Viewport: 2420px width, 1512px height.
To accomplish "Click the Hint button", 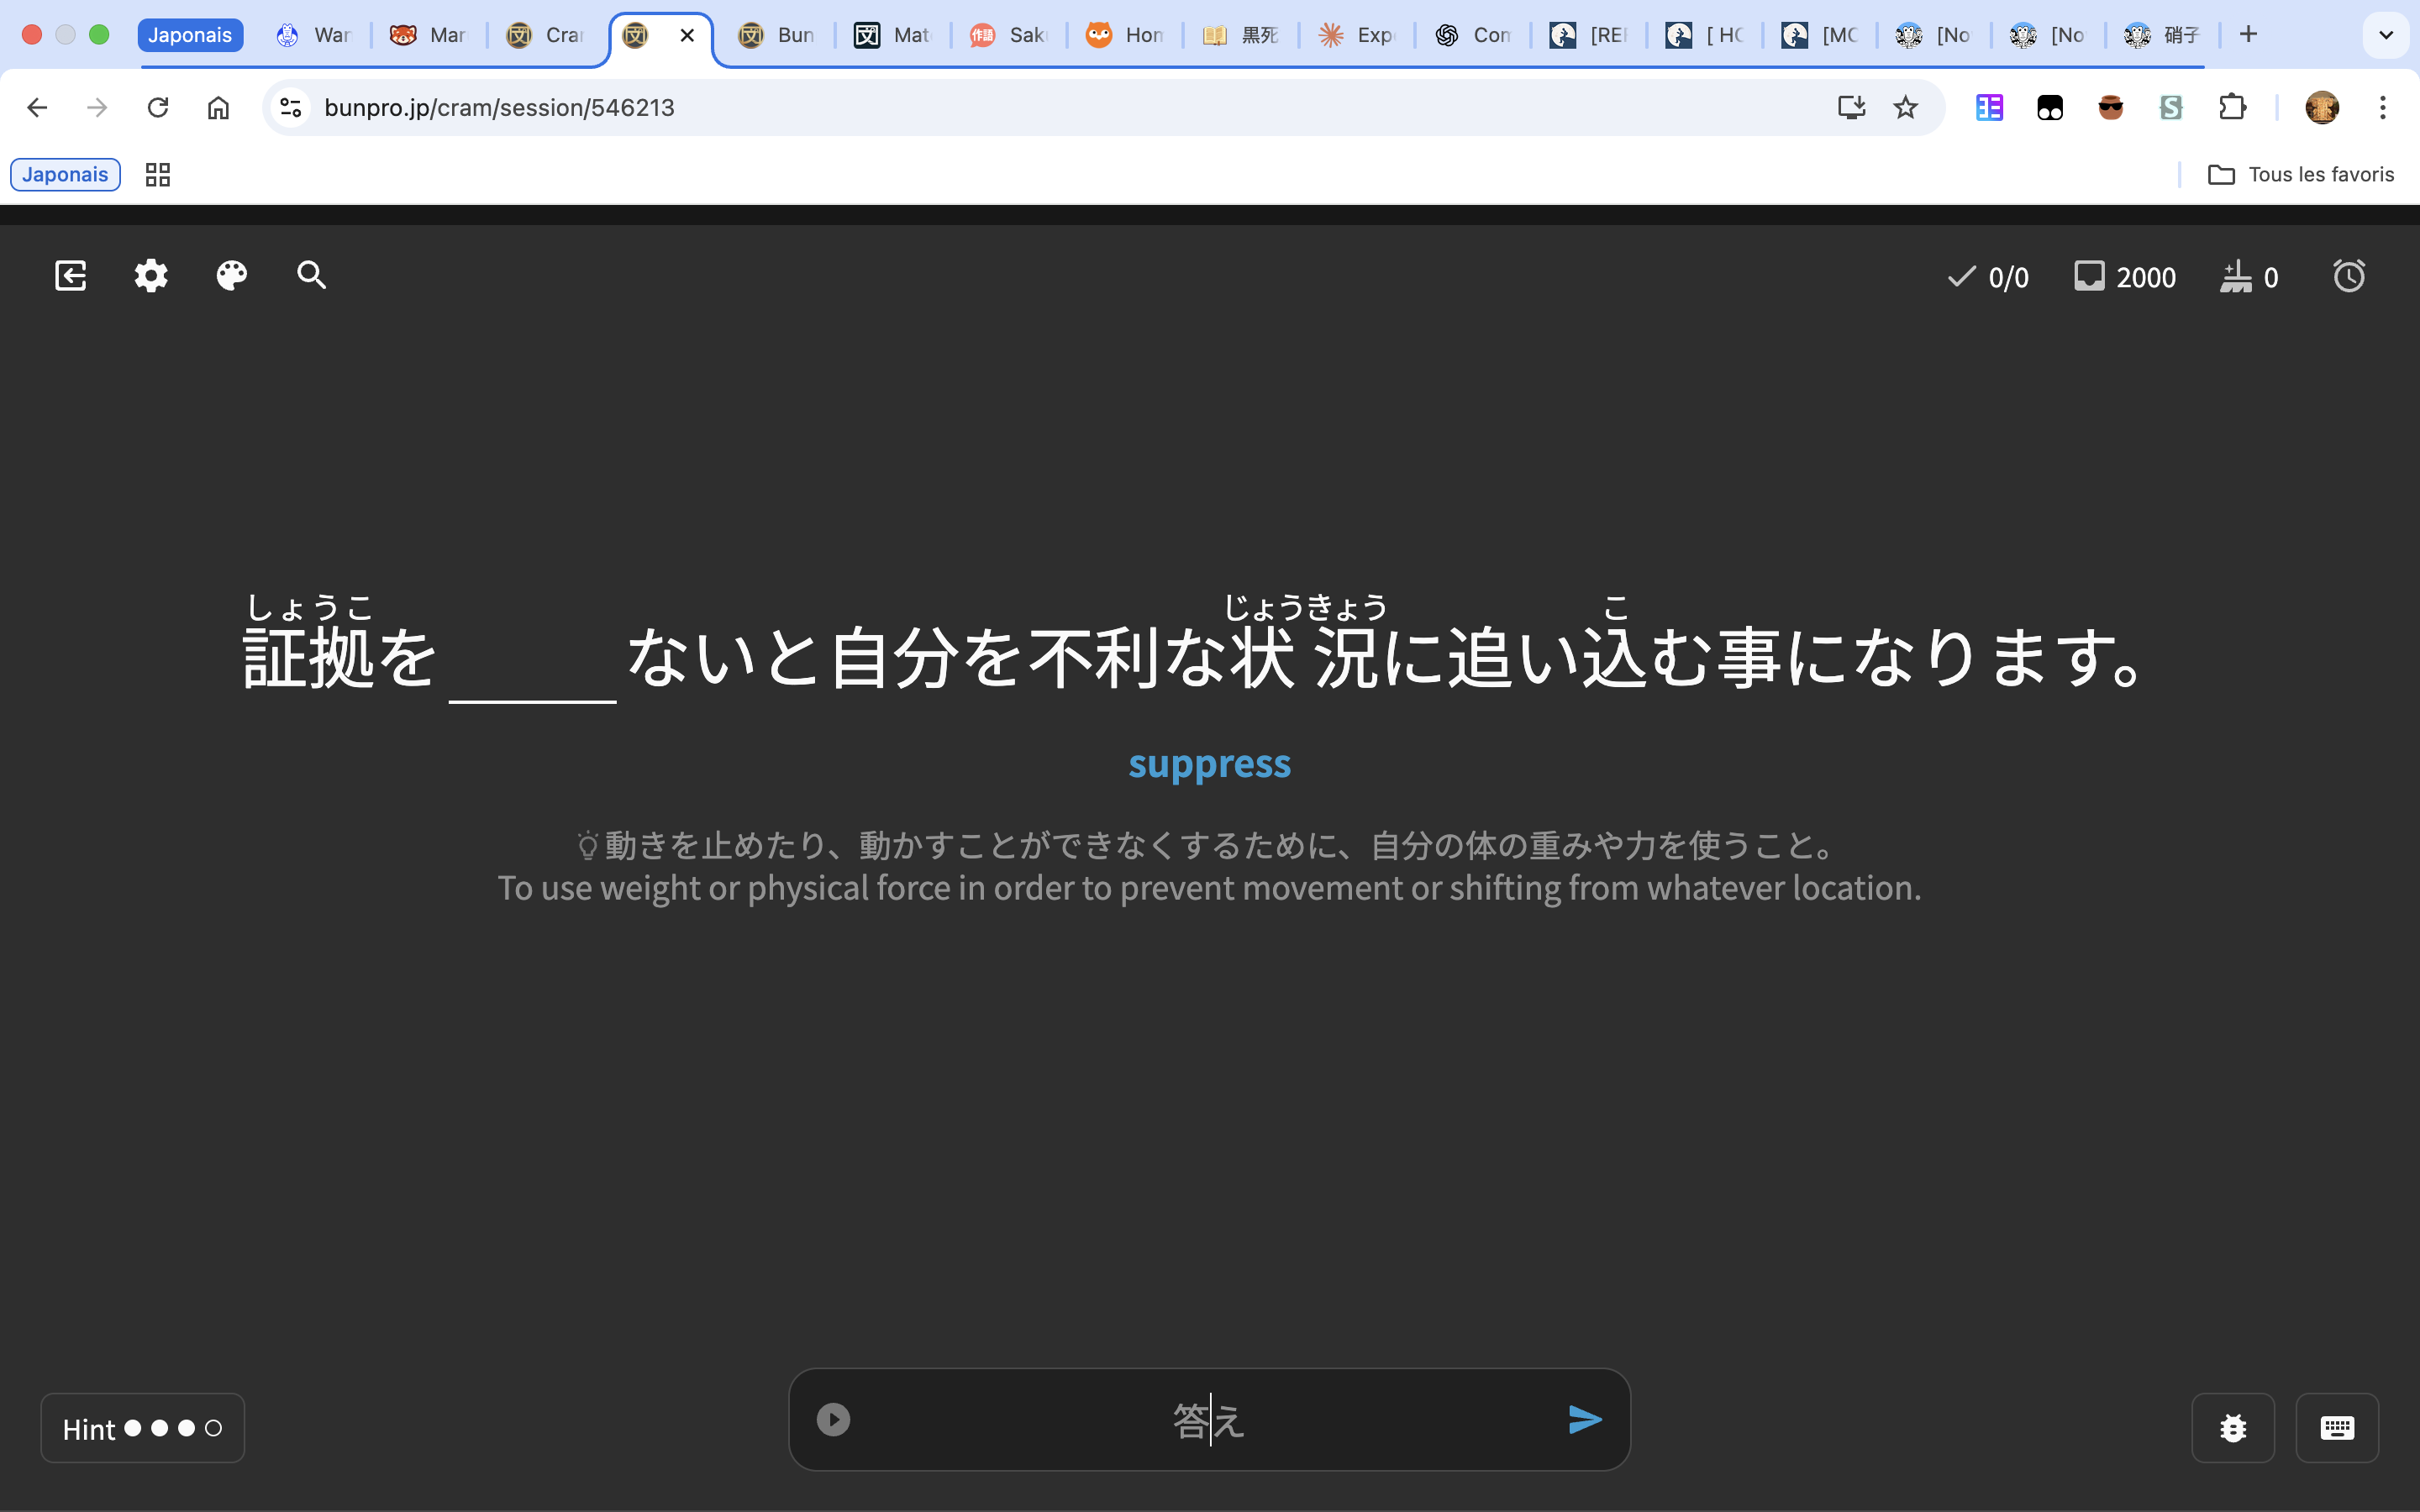I will [142, 1428].
